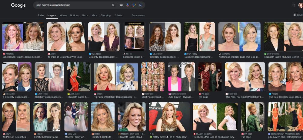Switch to the Maps tab
303x140 pixels.
click(95, 15)
